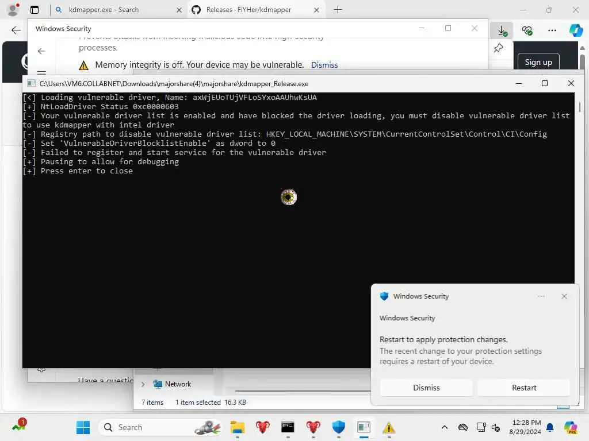Open the browser Downloads button
This screenshot has width=589, height=441.
click(502, 30)
